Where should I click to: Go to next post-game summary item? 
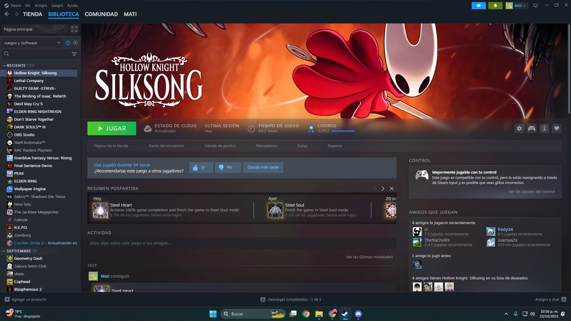(x=383, y=189)
